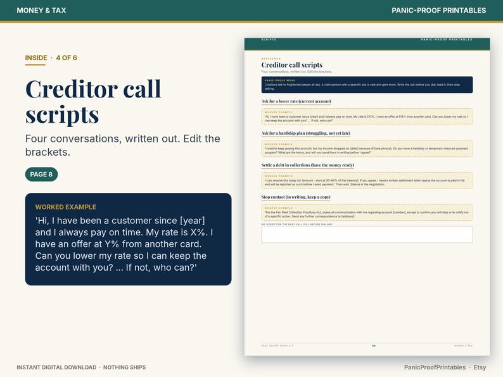This screenshot has height=377, width=503.
Task: Click 'Ask for a lower rate (current account)' heading
Action: click(296, 101)
